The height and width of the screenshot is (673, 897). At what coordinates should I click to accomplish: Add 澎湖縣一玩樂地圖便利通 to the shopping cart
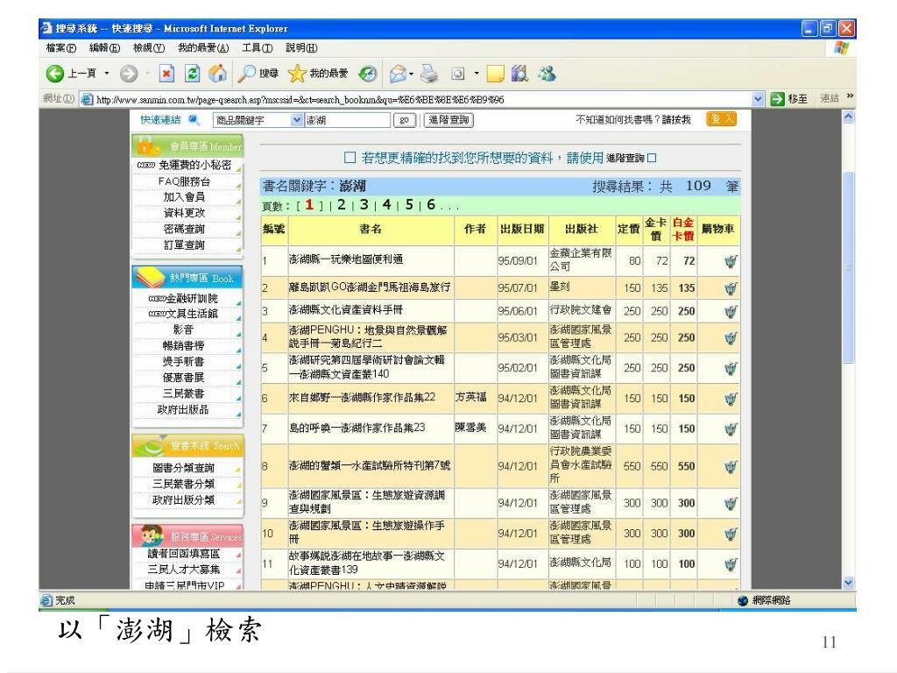pos(731,261)
